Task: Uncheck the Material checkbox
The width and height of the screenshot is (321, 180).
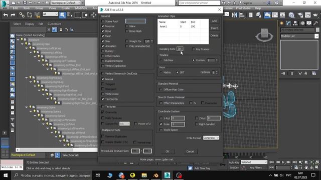Action: [x=103, y=26]
